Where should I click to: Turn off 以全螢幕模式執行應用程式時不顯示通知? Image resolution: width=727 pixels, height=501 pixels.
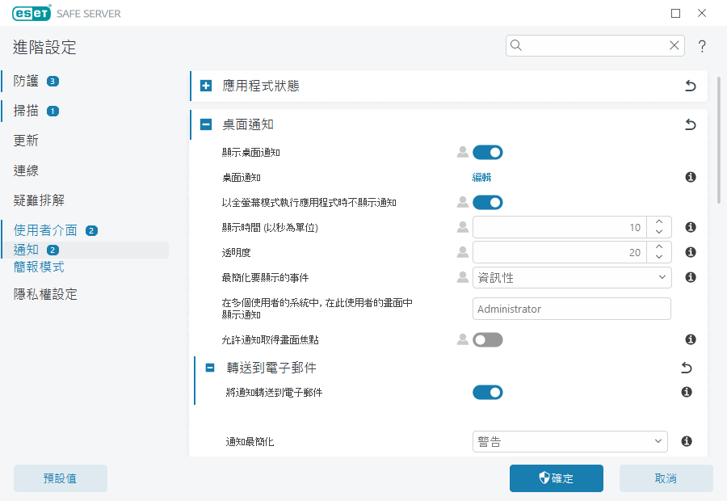click(x=487, y=202)
